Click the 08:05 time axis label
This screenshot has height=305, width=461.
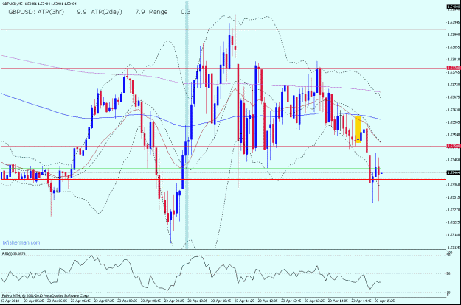pos(128,301)
